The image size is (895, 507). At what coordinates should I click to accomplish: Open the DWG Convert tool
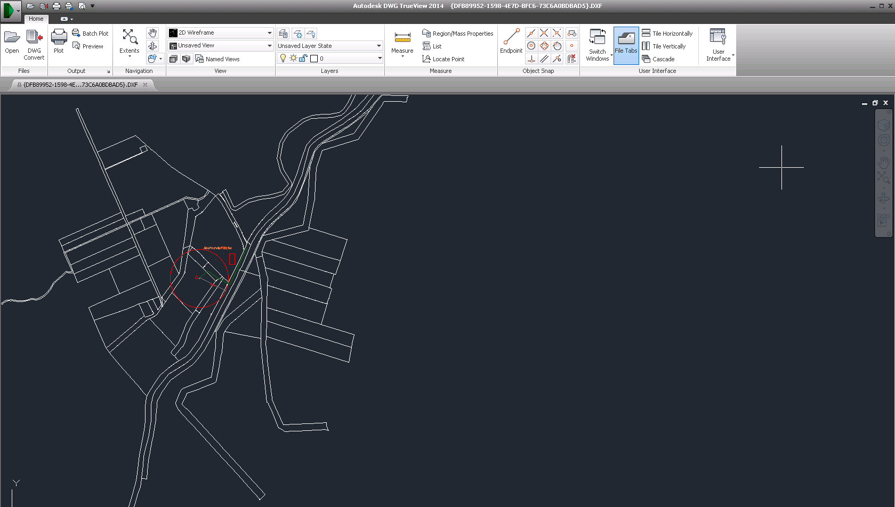(x=34, y=45)
